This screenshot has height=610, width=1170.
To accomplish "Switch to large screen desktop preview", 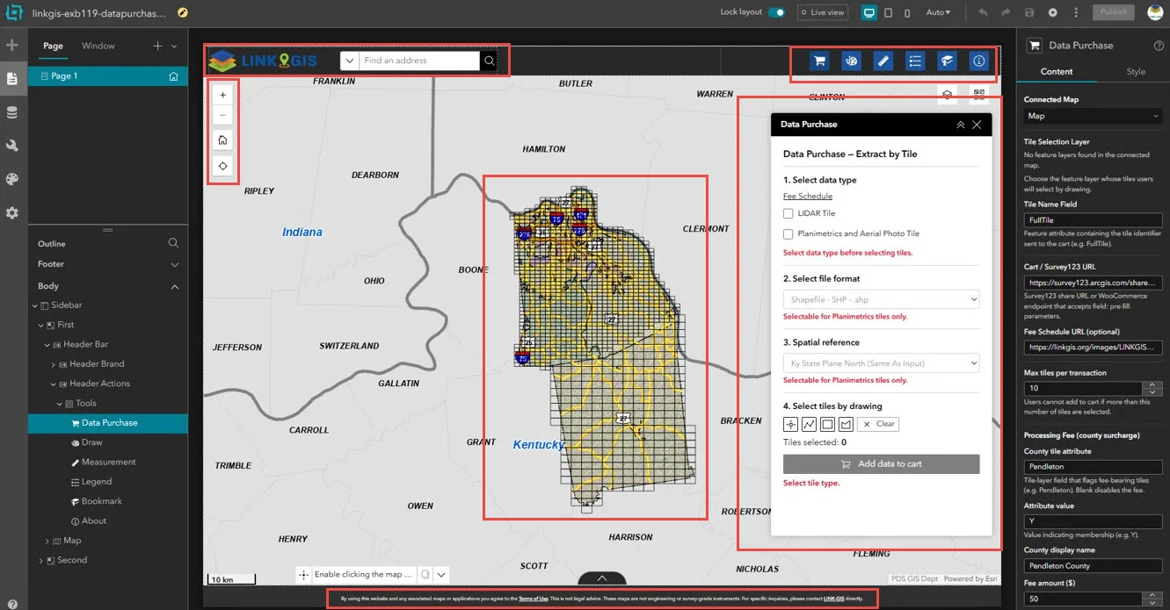I will (869, 12).
